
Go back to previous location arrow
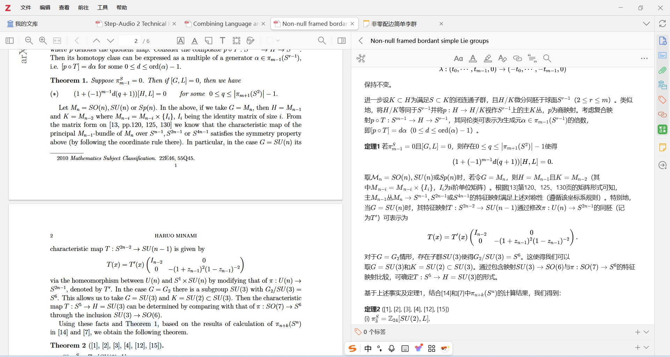pos(77,41)
